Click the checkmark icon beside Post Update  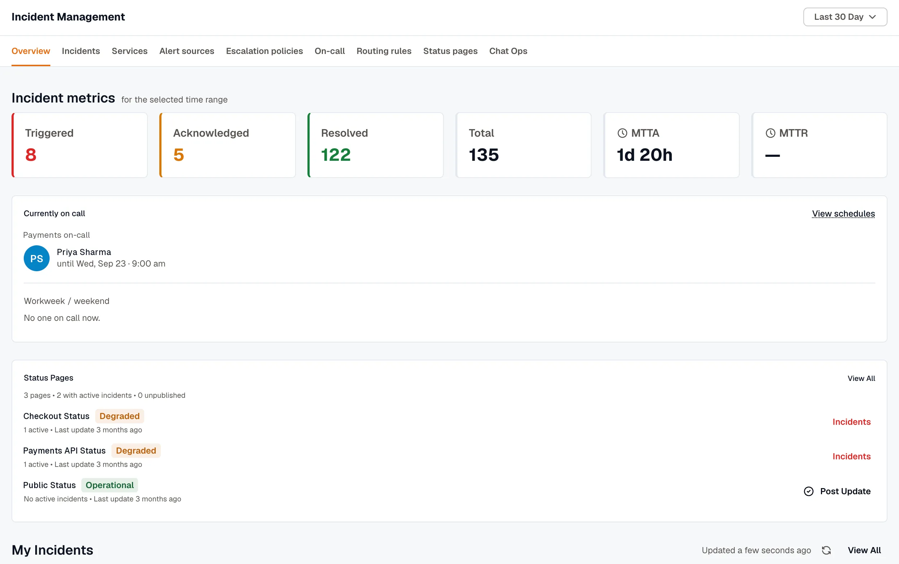pos(808,491)
